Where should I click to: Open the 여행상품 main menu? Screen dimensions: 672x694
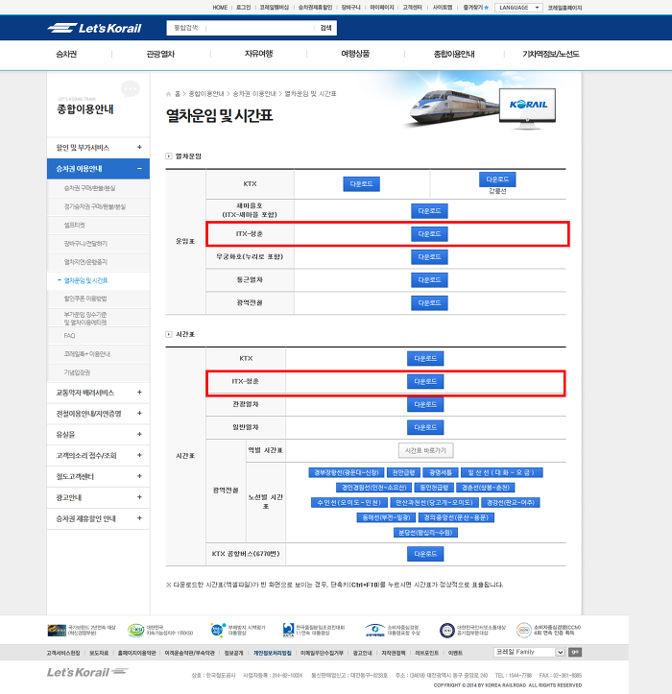(355, 54)
